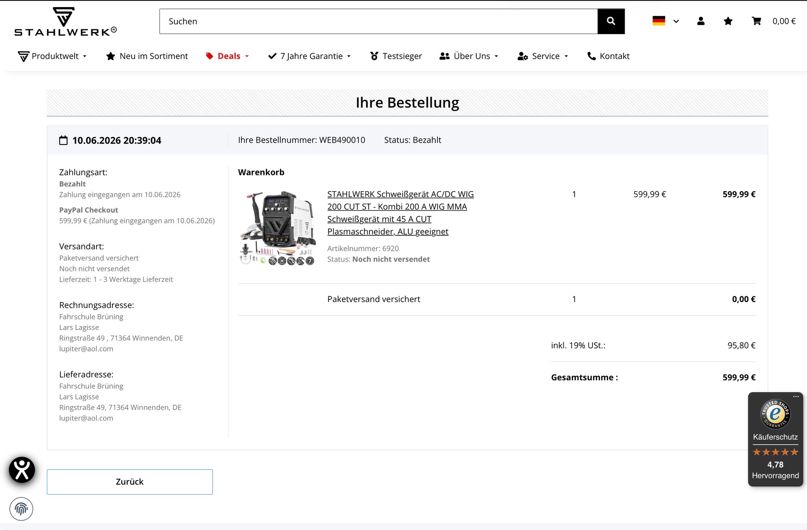The width and height of the screenshot is (807, 530).
Task: Click the Deals tag icon
Action: pos(210,56)
